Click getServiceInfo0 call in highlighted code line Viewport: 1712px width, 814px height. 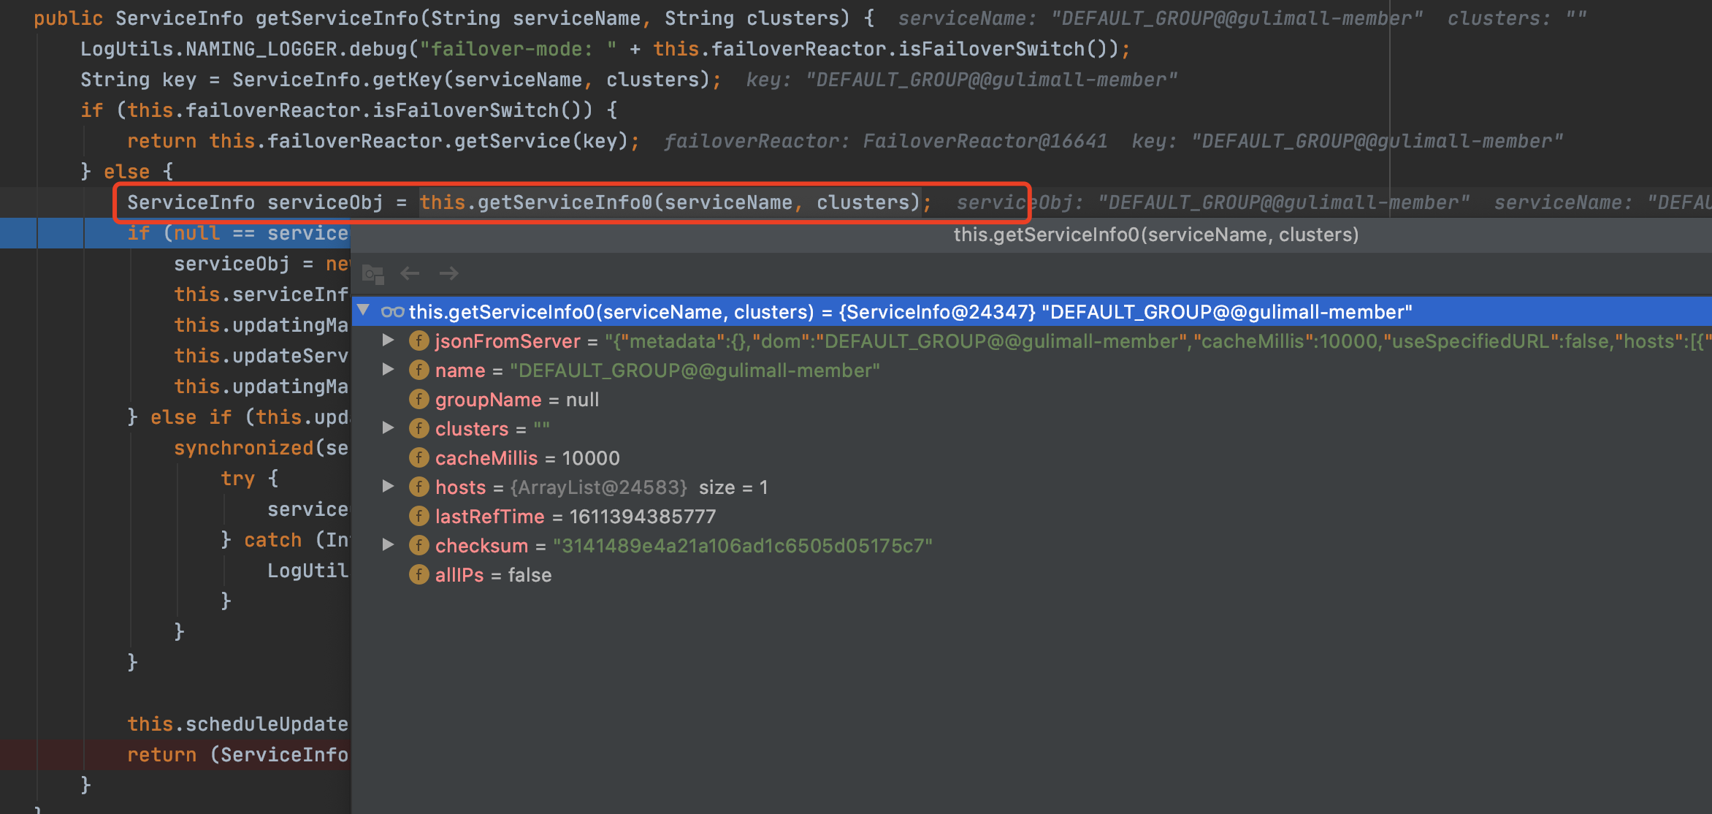click(x=564, y=202)
